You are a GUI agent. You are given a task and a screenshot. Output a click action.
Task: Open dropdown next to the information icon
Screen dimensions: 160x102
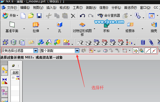143,18
